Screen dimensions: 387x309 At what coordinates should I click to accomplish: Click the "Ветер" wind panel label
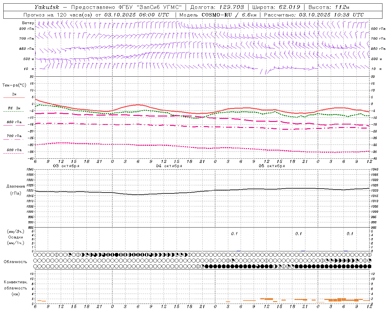[x=28, y=23]
